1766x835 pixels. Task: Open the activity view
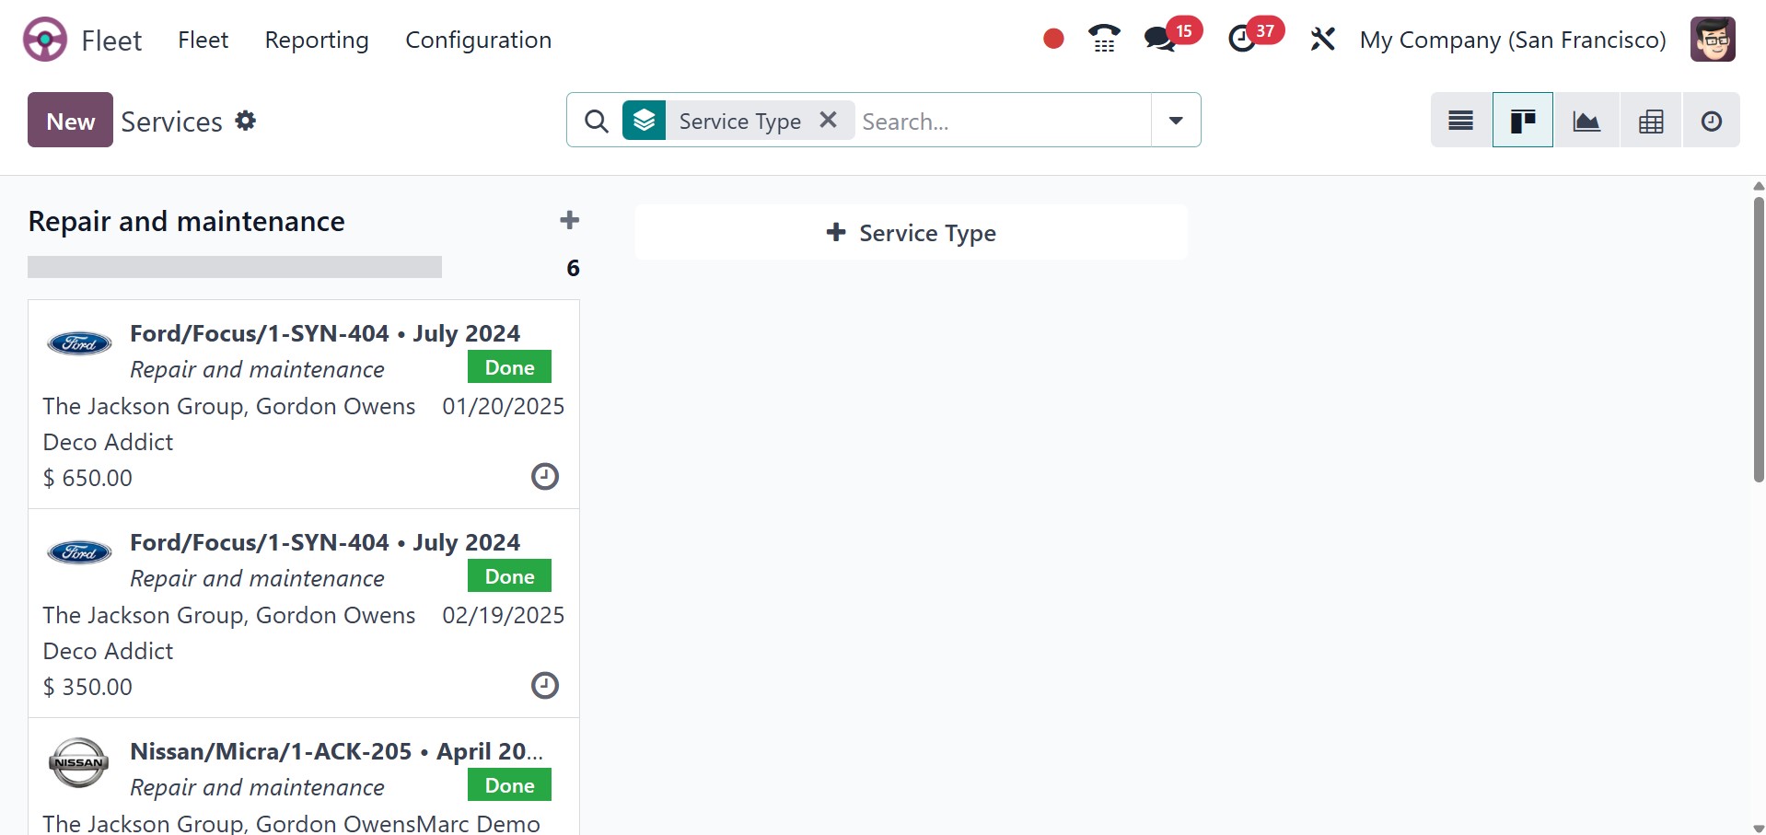click(x=1711, y=120)
